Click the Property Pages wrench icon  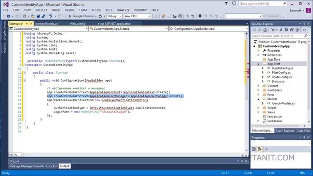click(x=266, y=149)
